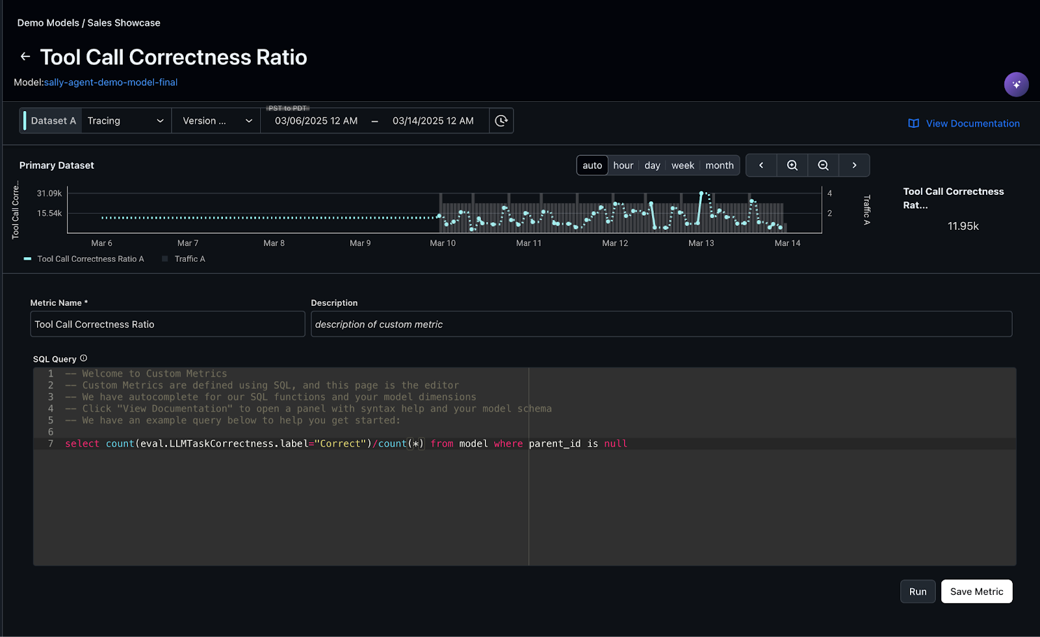Click the time range clock icon

[501, 121]
